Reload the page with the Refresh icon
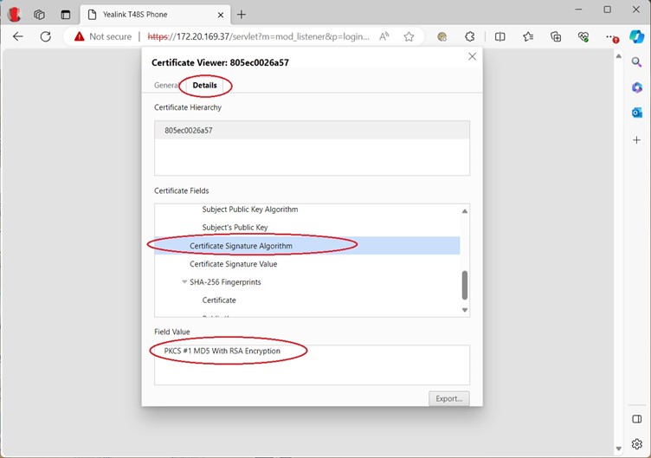This screenshot has height=458, width=651. pyautogui.click(x=46, y=36)
